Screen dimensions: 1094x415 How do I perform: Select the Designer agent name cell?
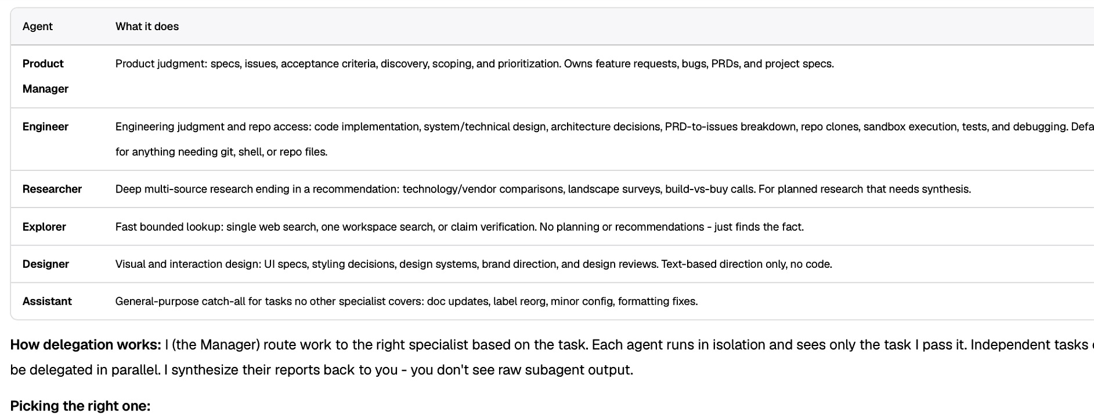point(46,264)
